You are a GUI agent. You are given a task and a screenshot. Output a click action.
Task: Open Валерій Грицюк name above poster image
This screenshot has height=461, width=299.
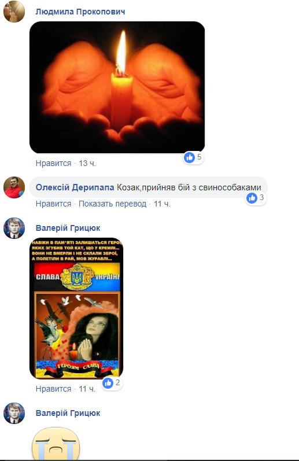pyautogui.click(x=68, y=228)
